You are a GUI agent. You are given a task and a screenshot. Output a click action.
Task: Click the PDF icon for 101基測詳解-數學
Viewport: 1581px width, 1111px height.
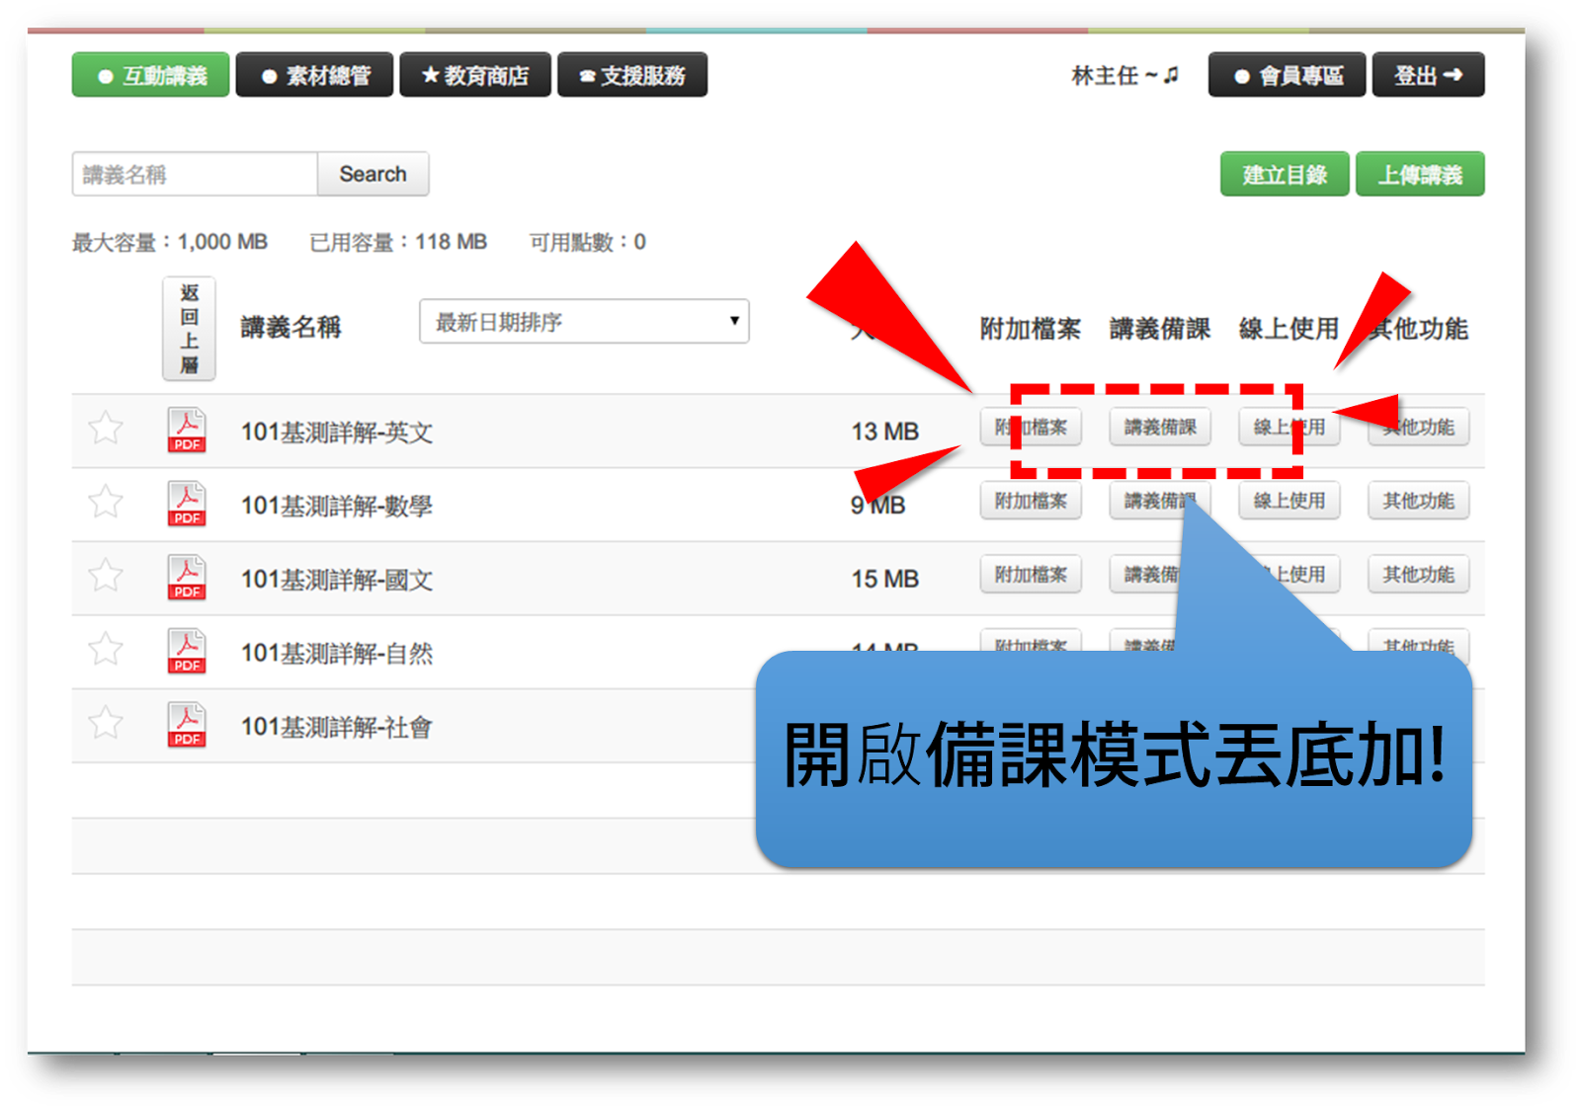187,504
